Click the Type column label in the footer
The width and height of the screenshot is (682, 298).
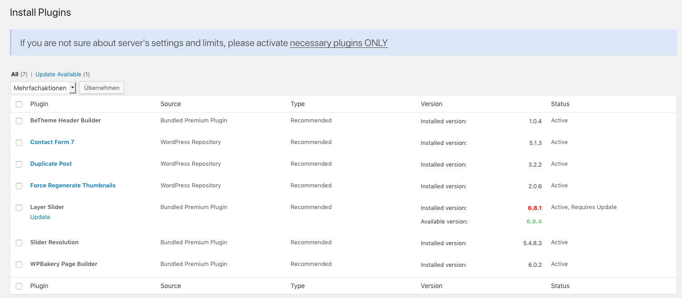point(298,286)
